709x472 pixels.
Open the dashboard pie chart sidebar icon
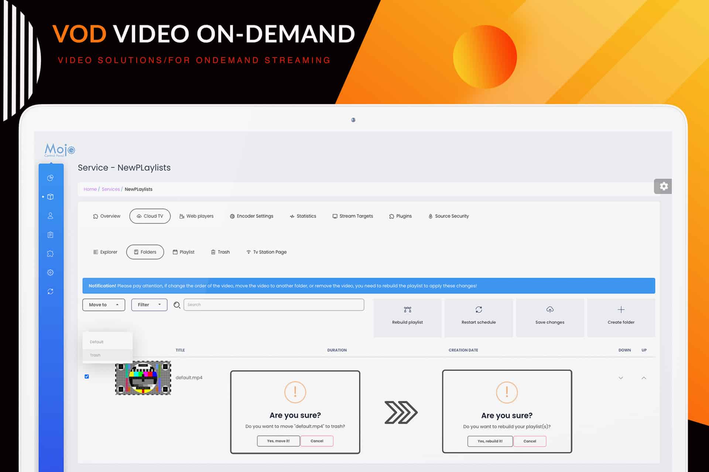click(x=51, y=178)
